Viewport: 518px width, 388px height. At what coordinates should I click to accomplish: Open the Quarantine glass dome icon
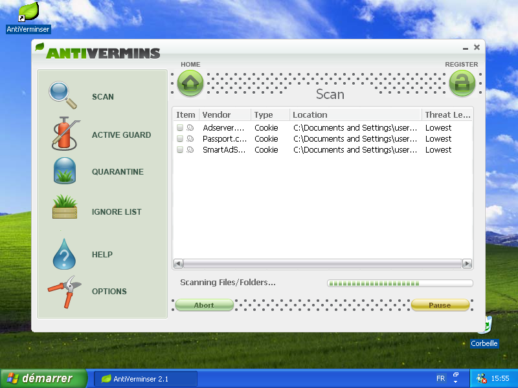click(65, 171)
